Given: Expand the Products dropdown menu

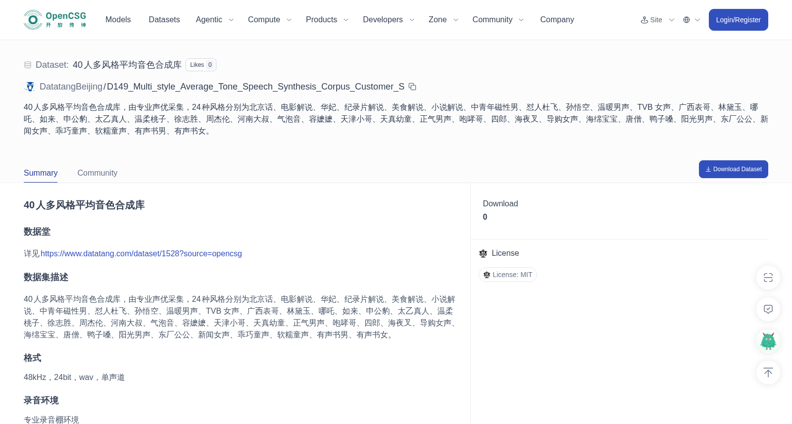Looking at the screenshot, I should pyautogui.click(x=327, y=20).
